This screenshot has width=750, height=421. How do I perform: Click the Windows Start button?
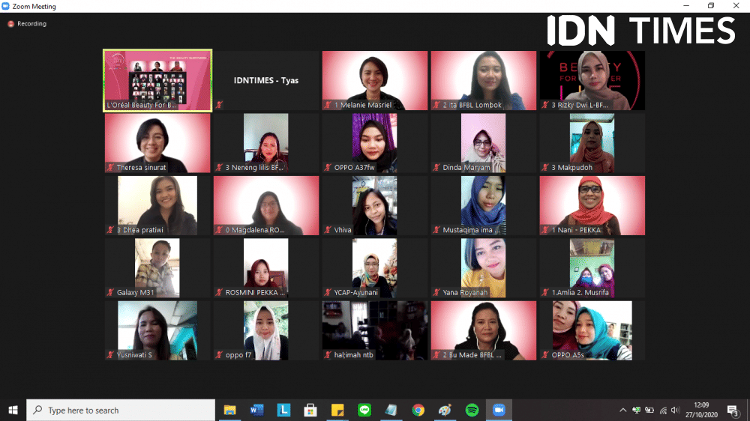[x=13, y=410]
